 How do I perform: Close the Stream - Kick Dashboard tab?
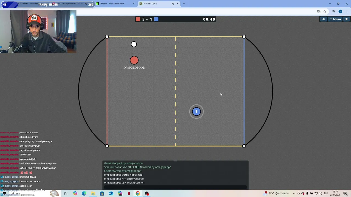click(x=134, y=4)
